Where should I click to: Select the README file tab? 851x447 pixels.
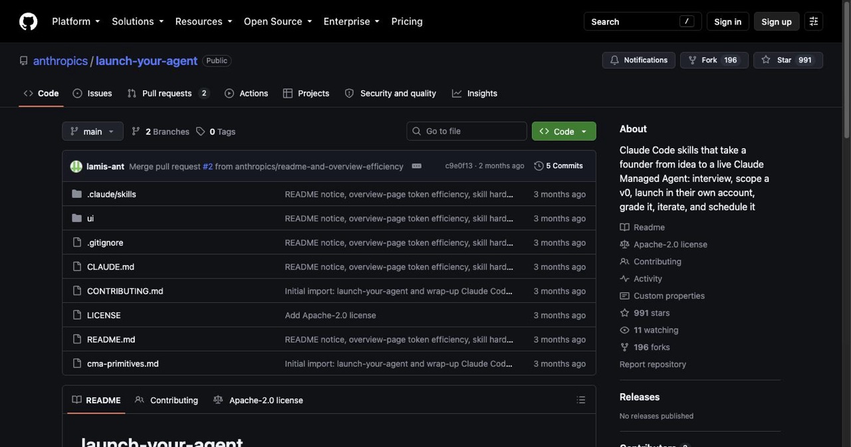[x=96, y=400]
